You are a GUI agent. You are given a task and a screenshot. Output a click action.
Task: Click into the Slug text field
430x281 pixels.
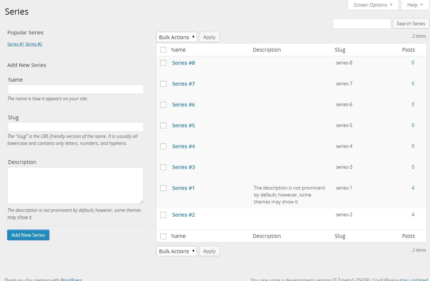tap(75, 127)
